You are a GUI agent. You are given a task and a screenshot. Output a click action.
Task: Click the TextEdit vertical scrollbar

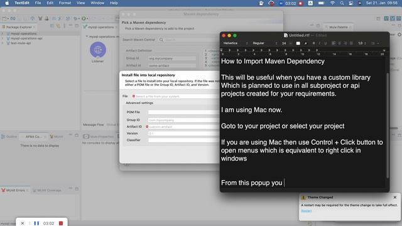tap(388, 126)
